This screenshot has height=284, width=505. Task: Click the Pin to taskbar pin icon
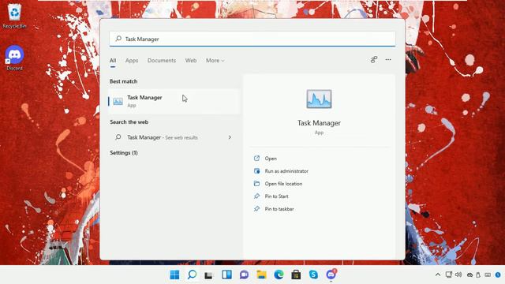(x=256, y=208)
